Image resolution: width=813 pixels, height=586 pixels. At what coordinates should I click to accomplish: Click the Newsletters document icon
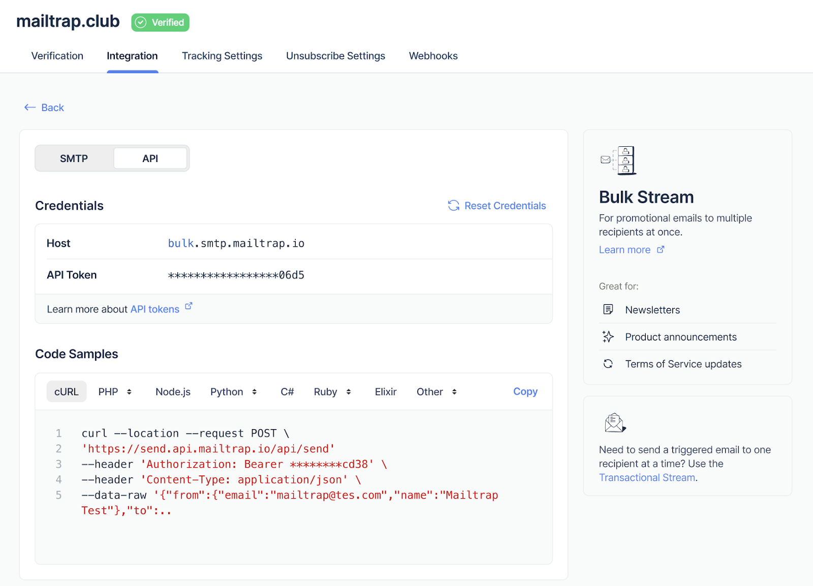pos(608,309)
